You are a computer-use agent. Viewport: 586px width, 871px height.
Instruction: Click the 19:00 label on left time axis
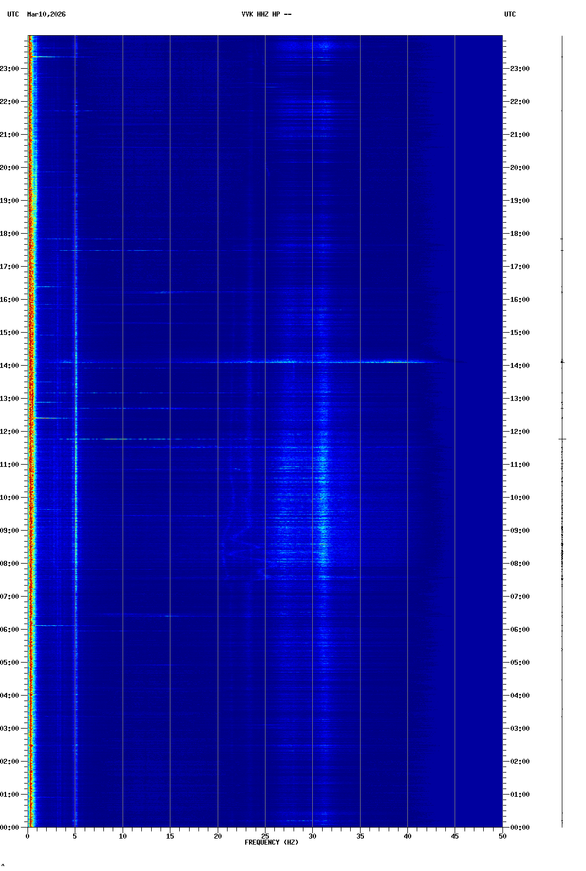pos(10,201)
